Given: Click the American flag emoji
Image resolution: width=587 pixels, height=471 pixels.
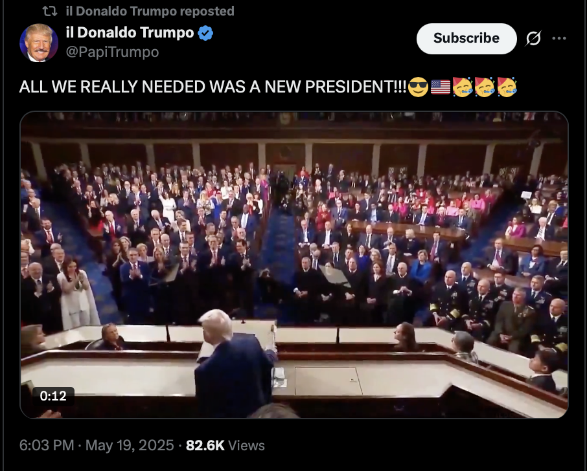Looking at the screenshot, I should (x=441, y=87).
